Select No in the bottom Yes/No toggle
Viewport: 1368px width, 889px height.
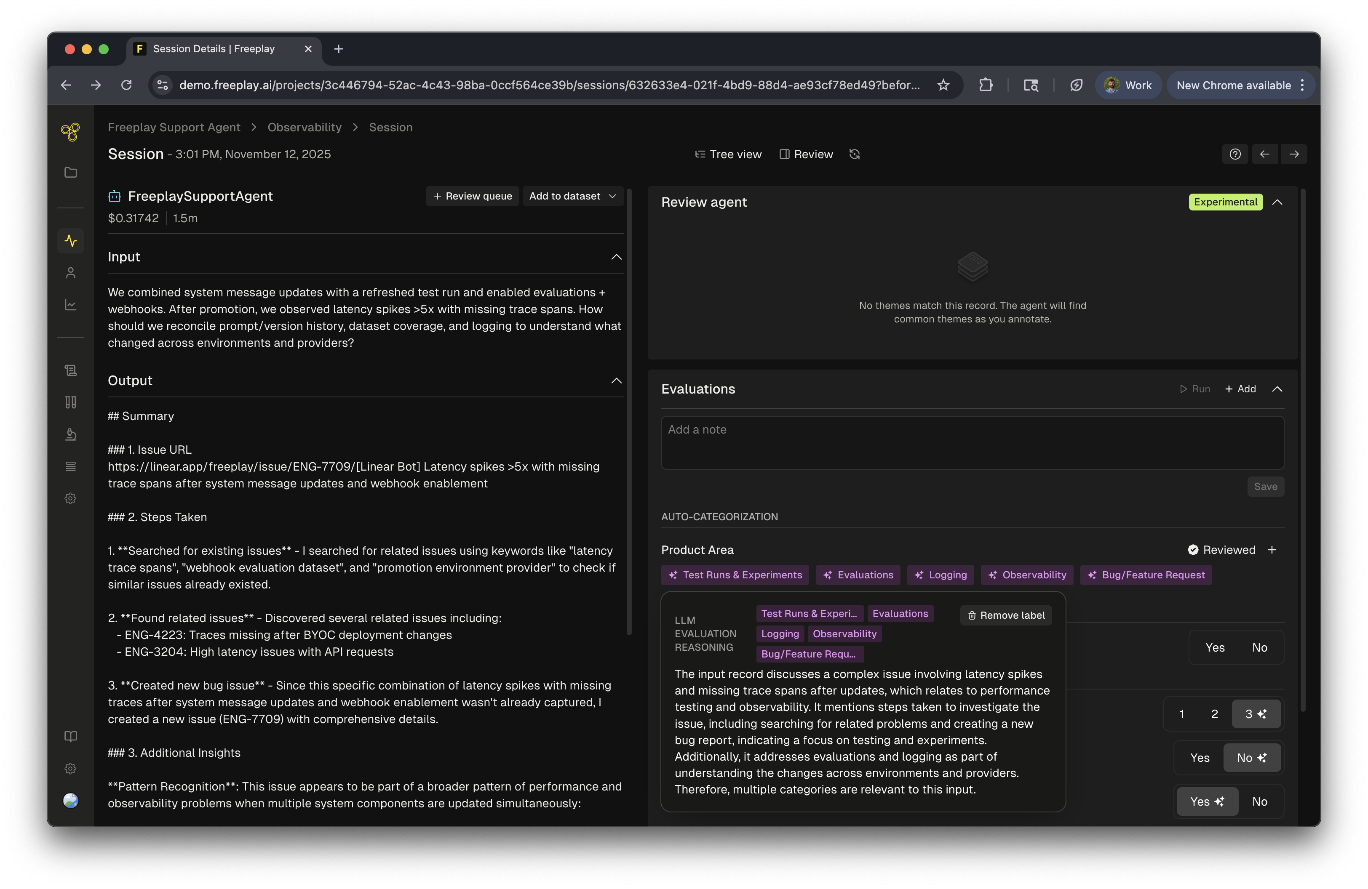1259,801
